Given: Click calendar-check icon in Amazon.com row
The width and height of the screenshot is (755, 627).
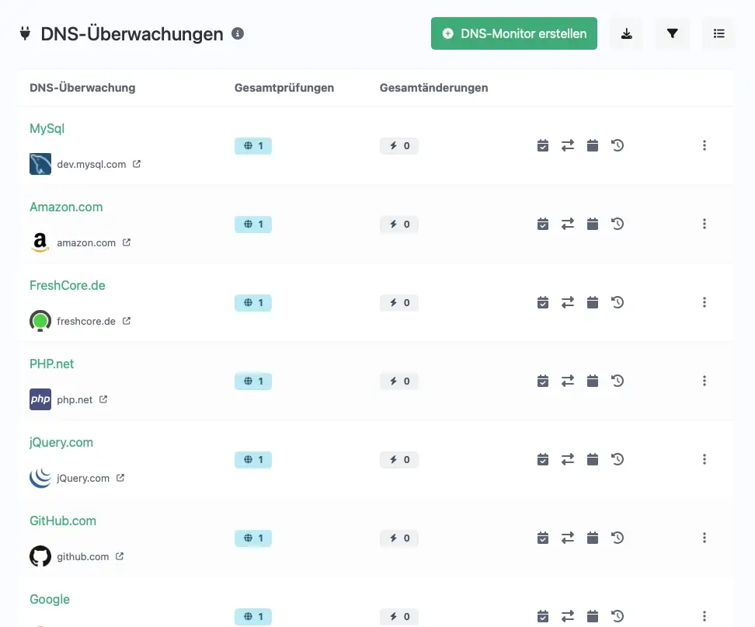Looking at the screenshot, I should (543, 224).
